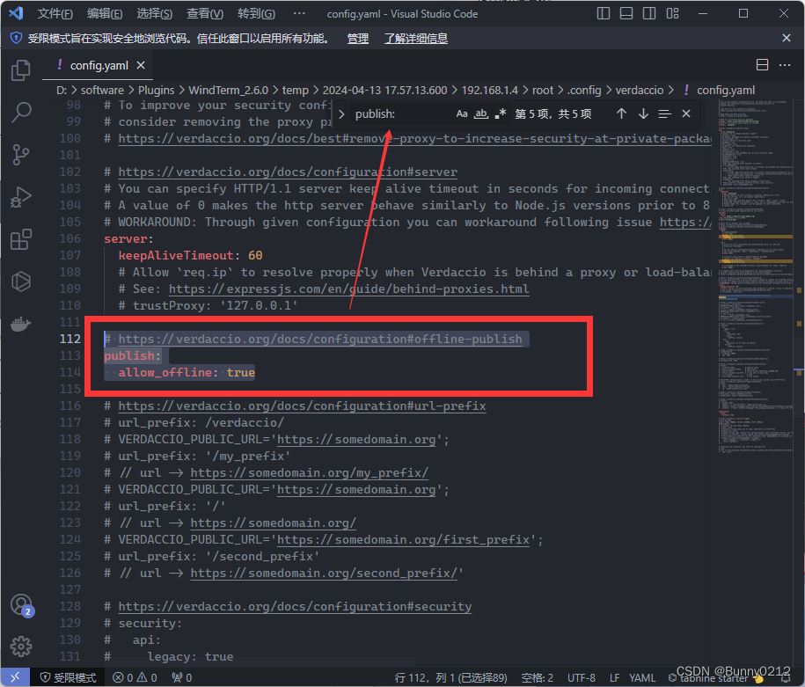805x687 pixels.
Task: Expand breadcrumb chevron after software
Action: click(x=131, y=91)
